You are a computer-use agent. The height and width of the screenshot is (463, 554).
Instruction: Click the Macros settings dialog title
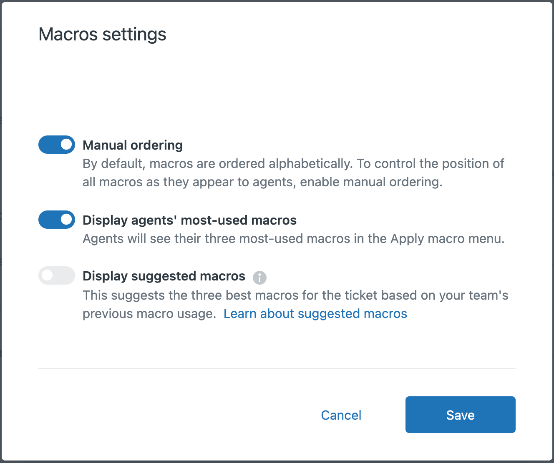[102, 34]
